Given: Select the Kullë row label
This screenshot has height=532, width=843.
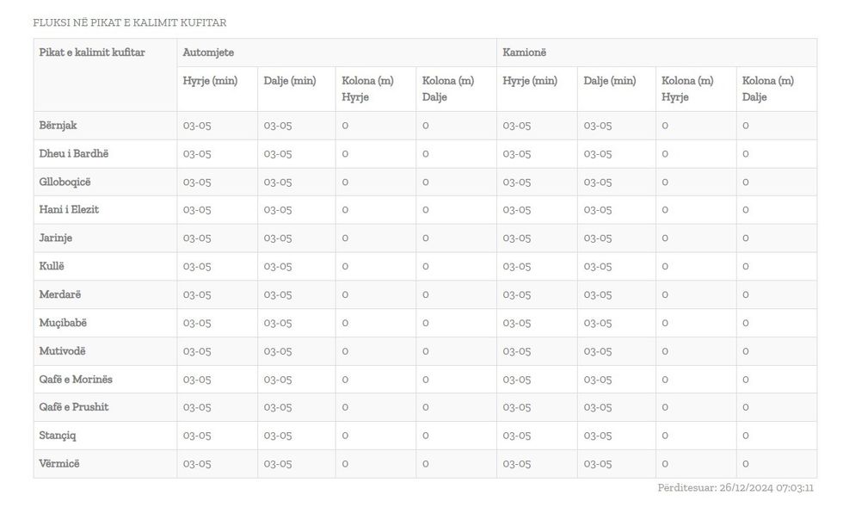Looking at the screenshot, I should [x=52, y=266].
